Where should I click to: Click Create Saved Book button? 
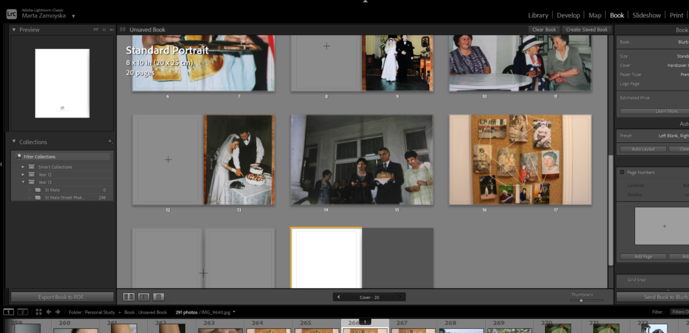click(x=587, y=30)
